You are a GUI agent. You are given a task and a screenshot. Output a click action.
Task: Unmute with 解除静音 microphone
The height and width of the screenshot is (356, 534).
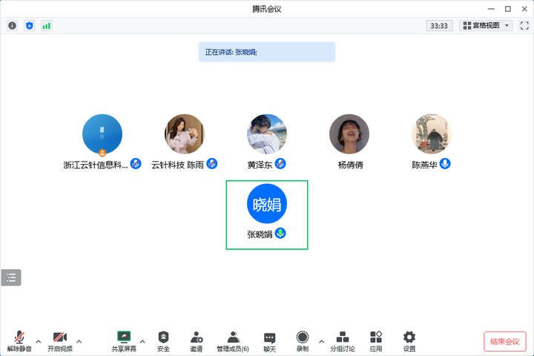click(19, 341)
